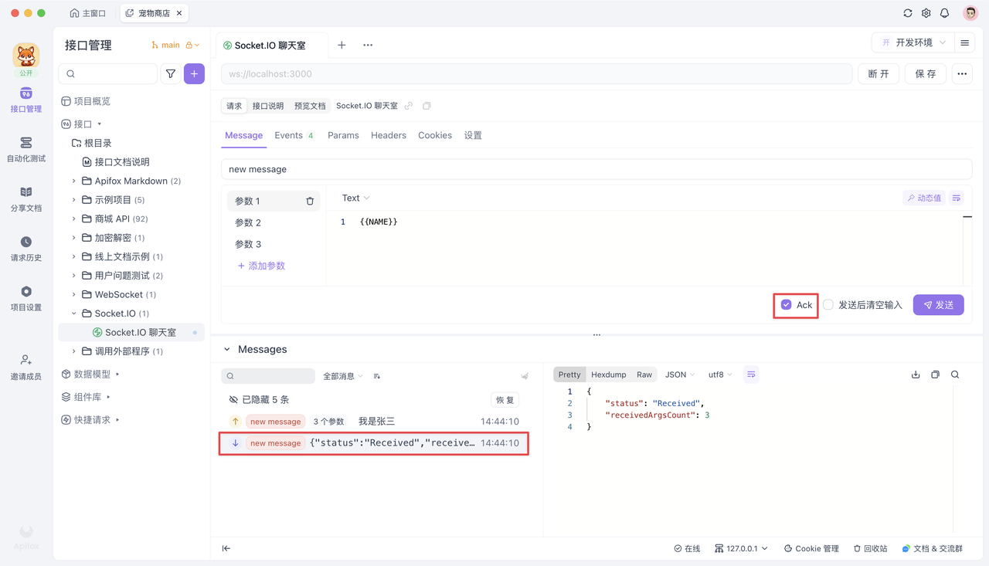Open 接口管理 in the left sidebar
989x566 pixels.
pyautogui.click(x=25, y=100)
